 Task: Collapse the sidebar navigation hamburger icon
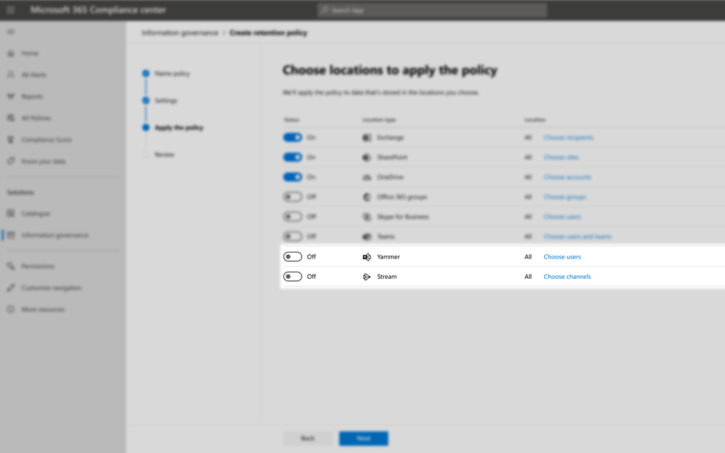click(x=11, y=32)
